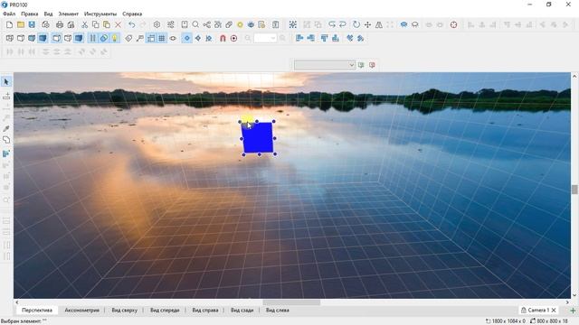Click the price tag label icon
Screen dimensions: 579x325
pyautogui.click(x=128, y=38)
